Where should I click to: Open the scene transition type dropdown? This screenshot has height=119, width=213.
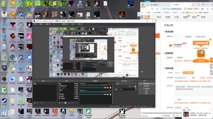click(x=126, y=84)
